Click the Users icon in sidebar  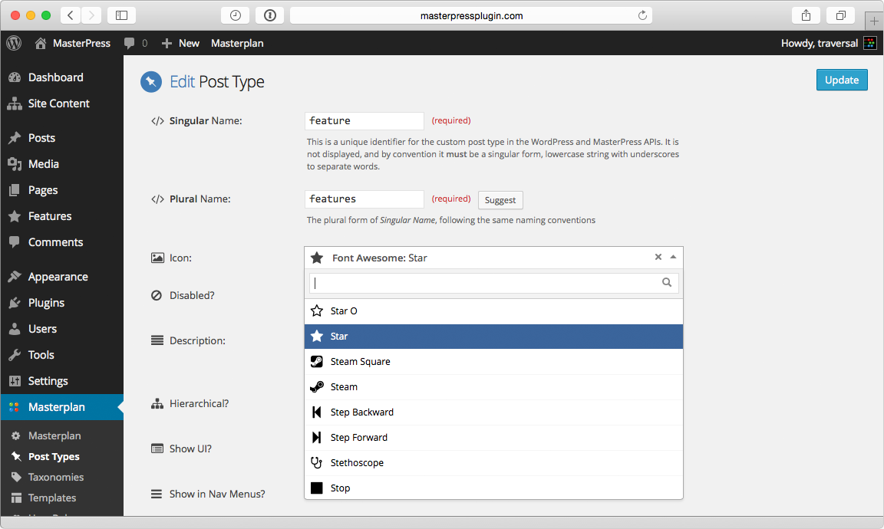(x=15, y=329)
